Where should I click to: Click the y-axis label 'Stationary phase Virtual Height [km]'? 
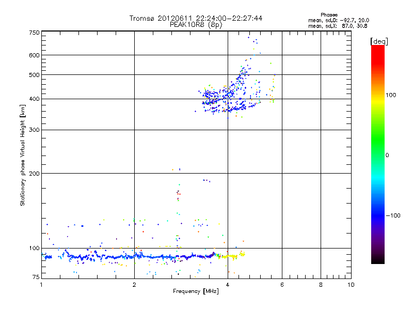pos(22,155)
